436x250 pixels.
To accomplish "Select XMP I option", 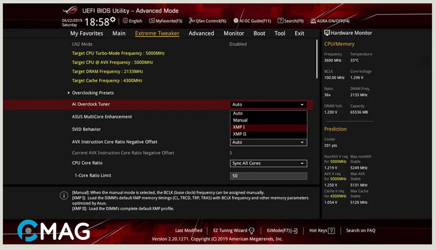I will click(x=268, y=127).
